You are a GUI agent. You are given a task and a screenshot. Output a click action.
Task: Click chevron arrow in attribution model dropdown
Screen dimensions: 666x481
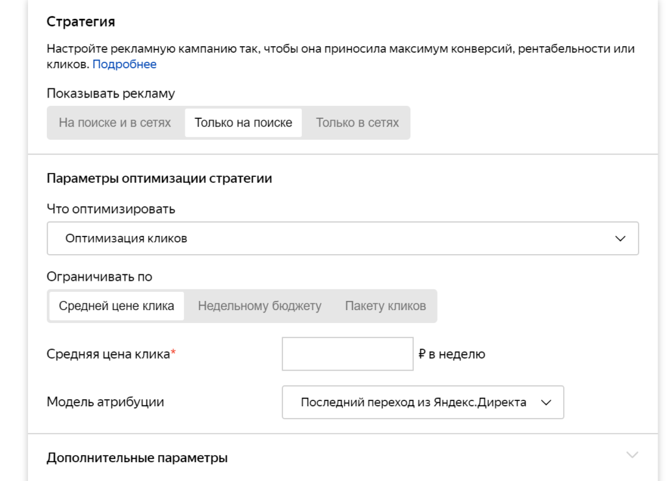click(x=546, y=402)
